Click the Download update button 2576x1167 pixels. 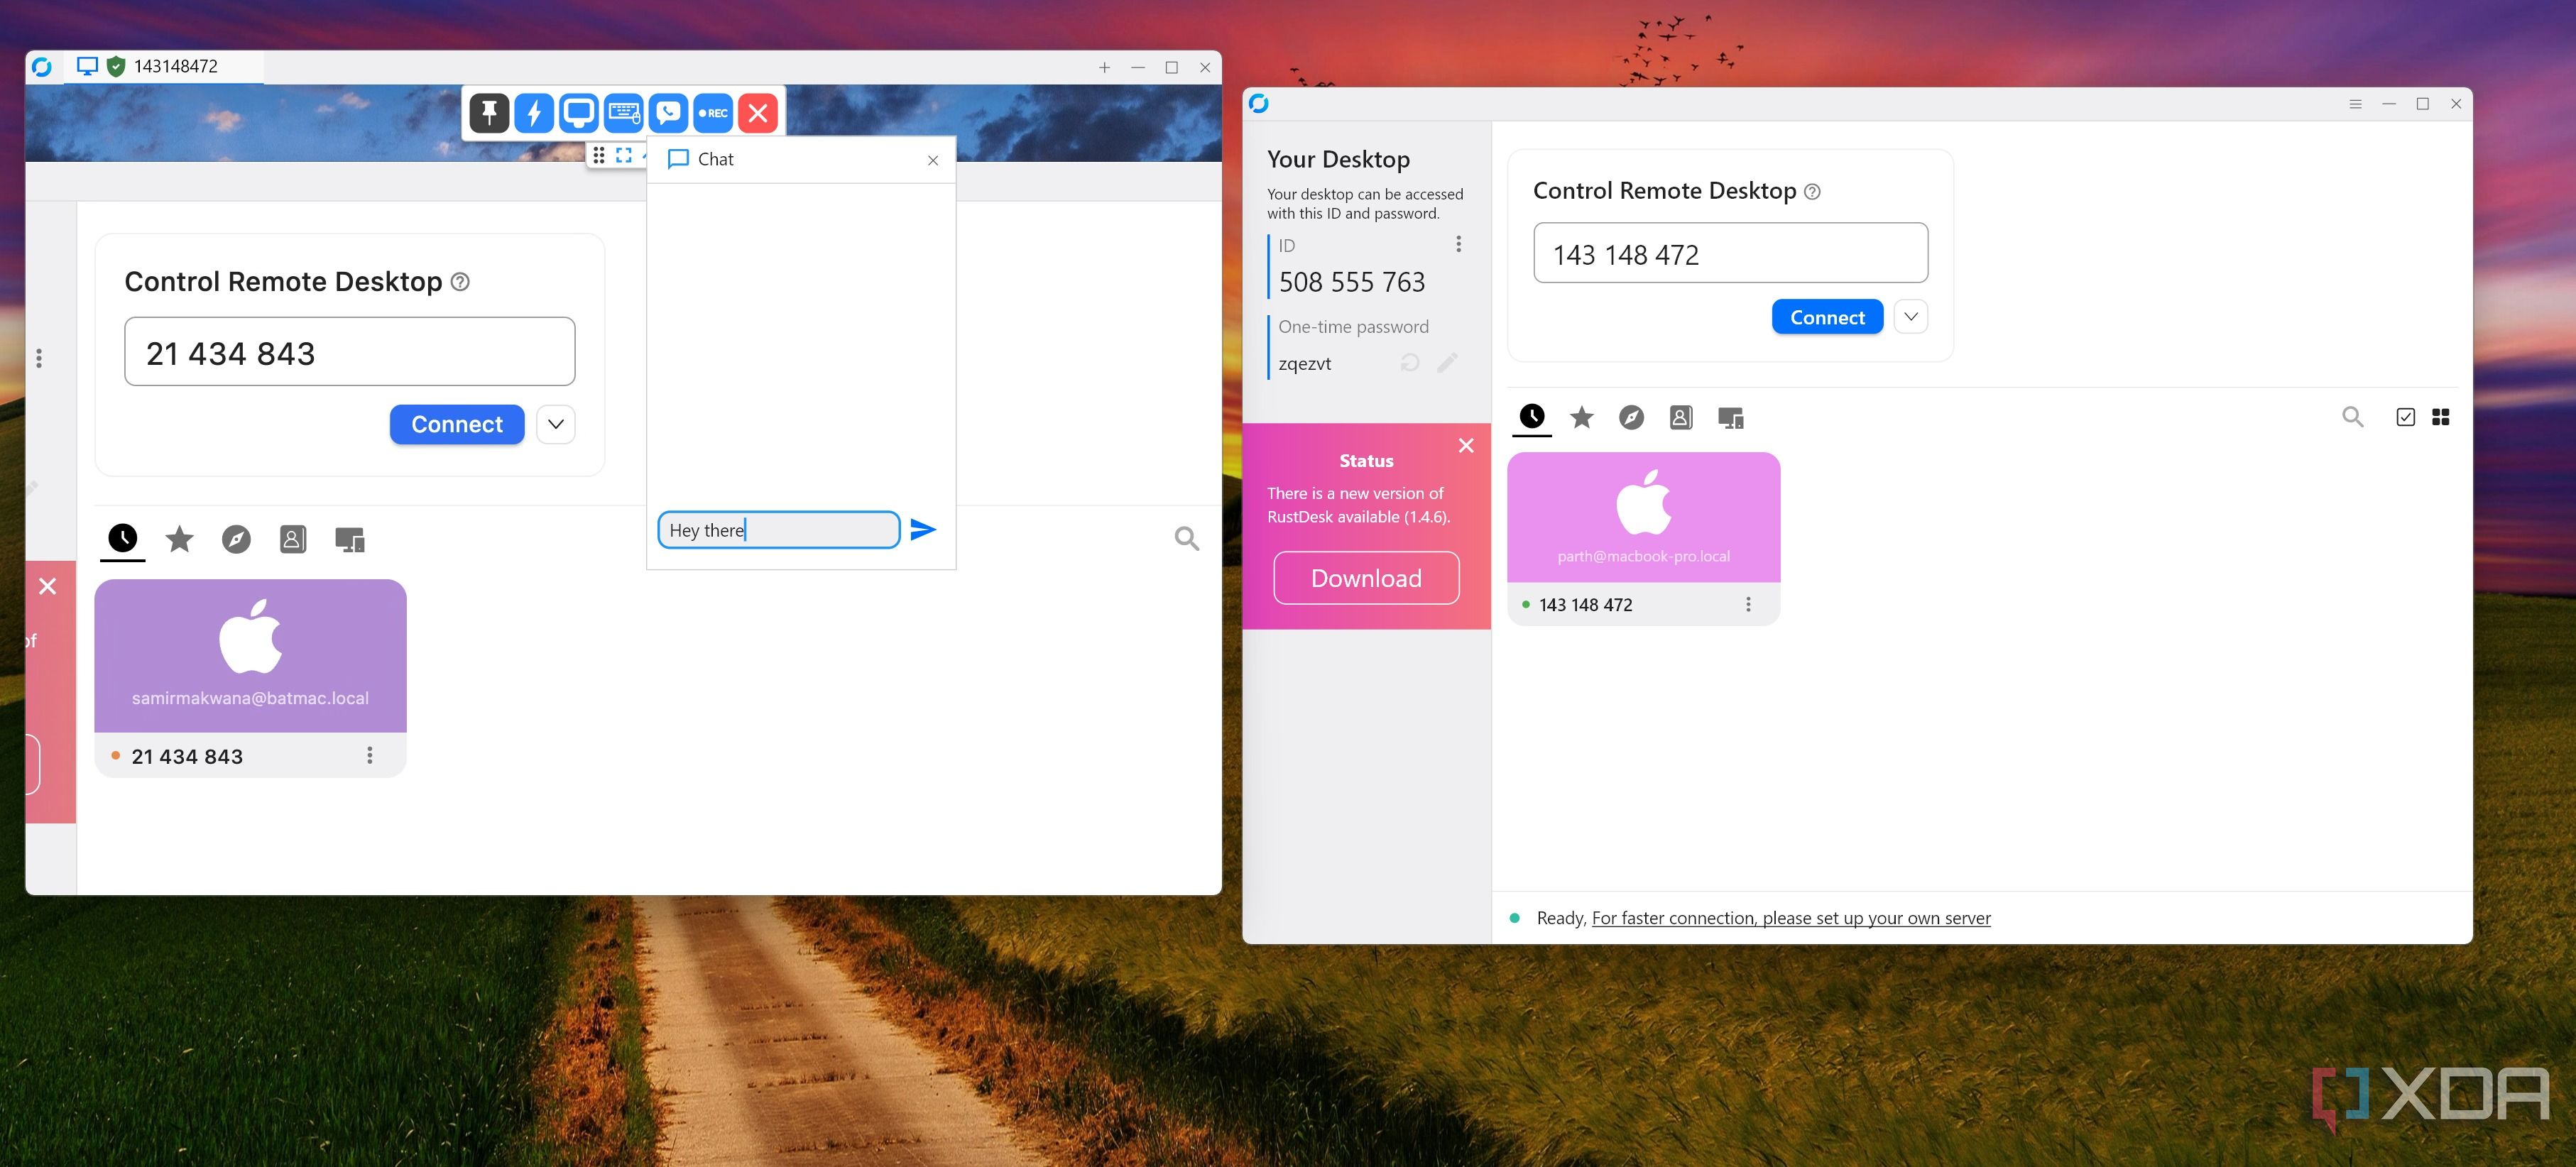tap(1366, 578)
